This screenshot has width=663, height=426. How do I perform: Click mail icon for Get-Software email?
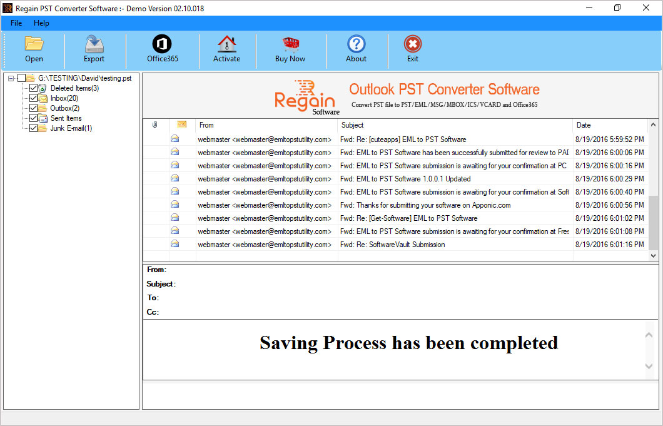tap(175, 218)
